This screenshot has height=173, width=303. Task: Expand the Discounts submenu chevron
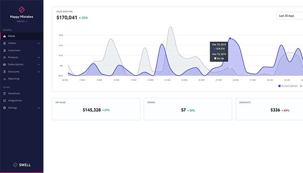tap(39, 72)
